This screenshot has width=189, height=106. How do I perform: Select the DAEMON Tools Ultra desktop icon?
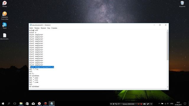(5, 16)
